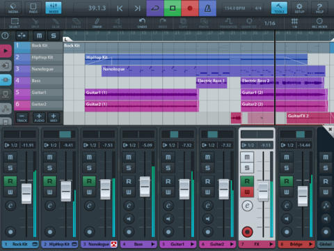Open Nanologue channel output routing 1/2

(90, 145)
